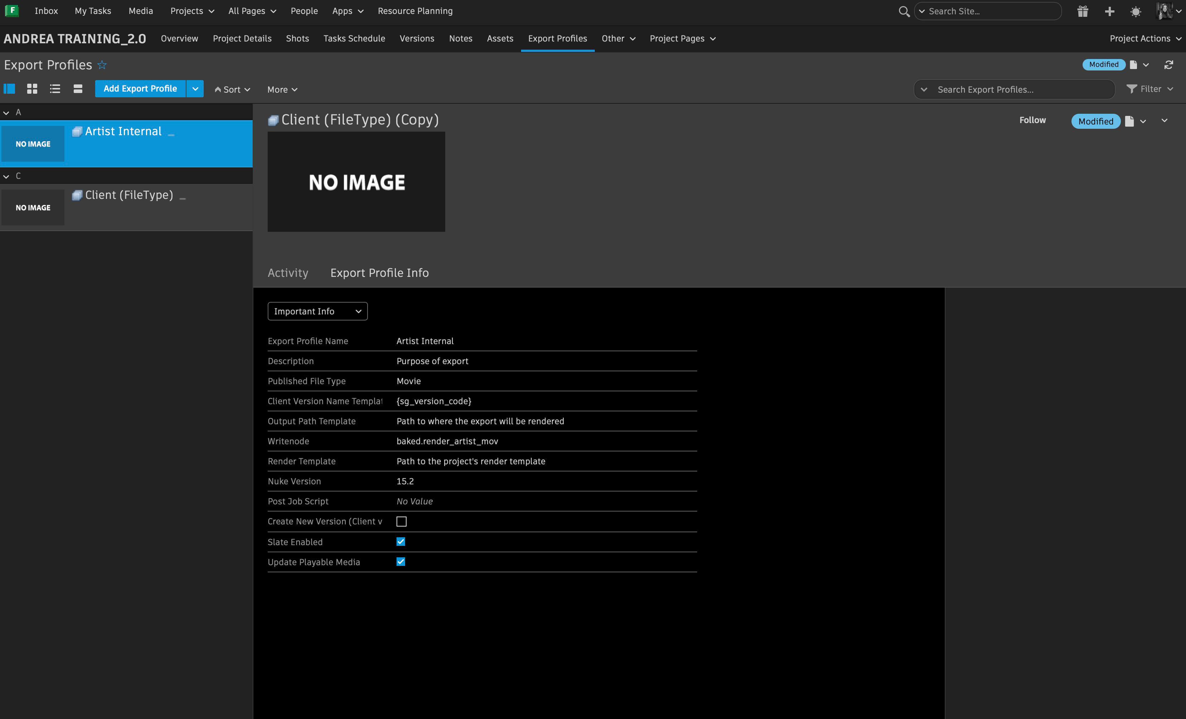The height and width of the screenshot is (719, 1186).
Task: Click the plus create icon
Action: pyautogui.click(x=1109, y=11)
